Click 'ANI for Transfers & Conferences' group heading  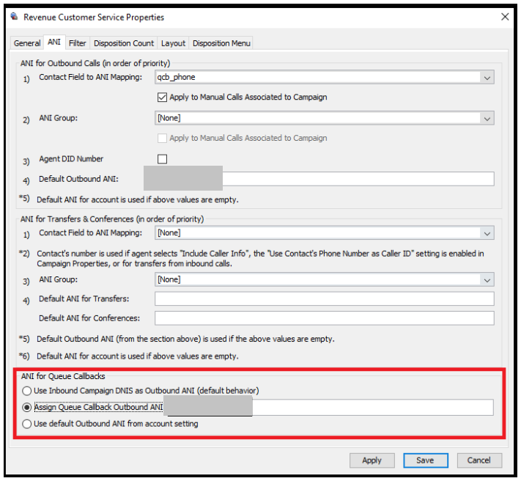click(x=112, y=219)
